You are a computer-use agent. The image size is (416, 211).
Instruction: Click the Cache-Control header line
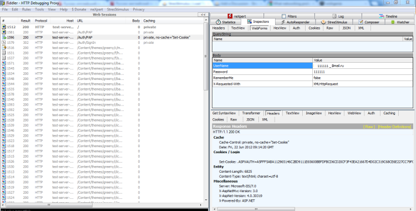pos(254,142)
